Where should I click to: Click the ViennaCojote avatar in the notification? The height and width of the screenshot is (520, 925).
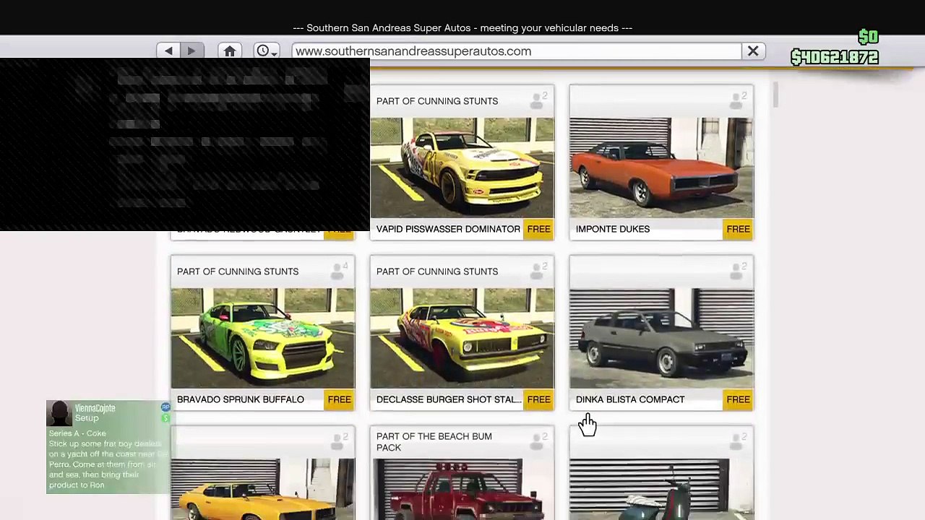point(59,413)
